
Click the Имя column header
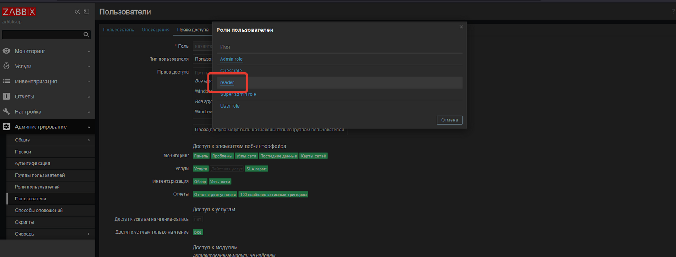[x=225, y=47]
